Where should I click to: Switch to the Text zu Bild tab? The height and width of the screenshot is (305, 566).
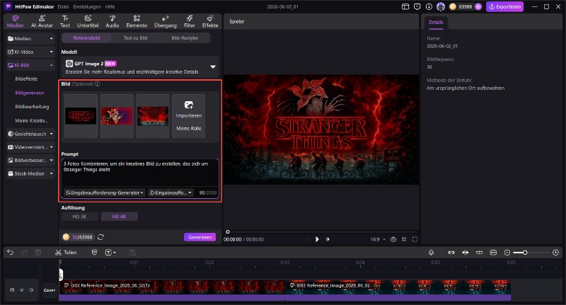click(135, 38)
